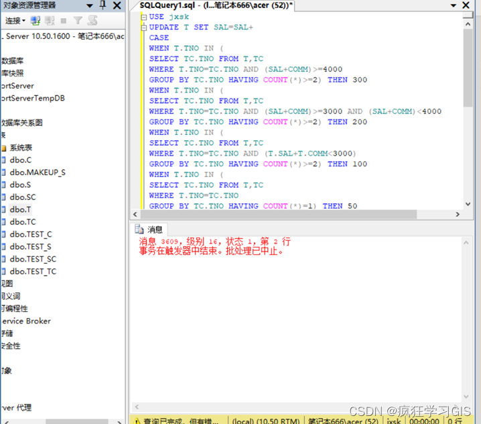Viewport: 481px width, 424px height.
Task: Select table dbo.TEST_SC
Action: (x=33, y=259)
